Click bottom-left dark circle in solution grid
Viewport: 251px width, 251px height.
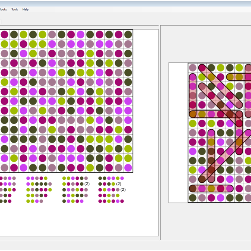pos(192,198)
